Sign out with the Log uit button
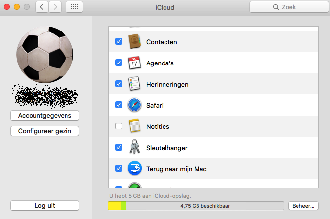 45,205
